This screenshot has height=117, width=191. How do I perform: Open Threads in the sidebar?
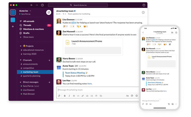tap(27, 25)
